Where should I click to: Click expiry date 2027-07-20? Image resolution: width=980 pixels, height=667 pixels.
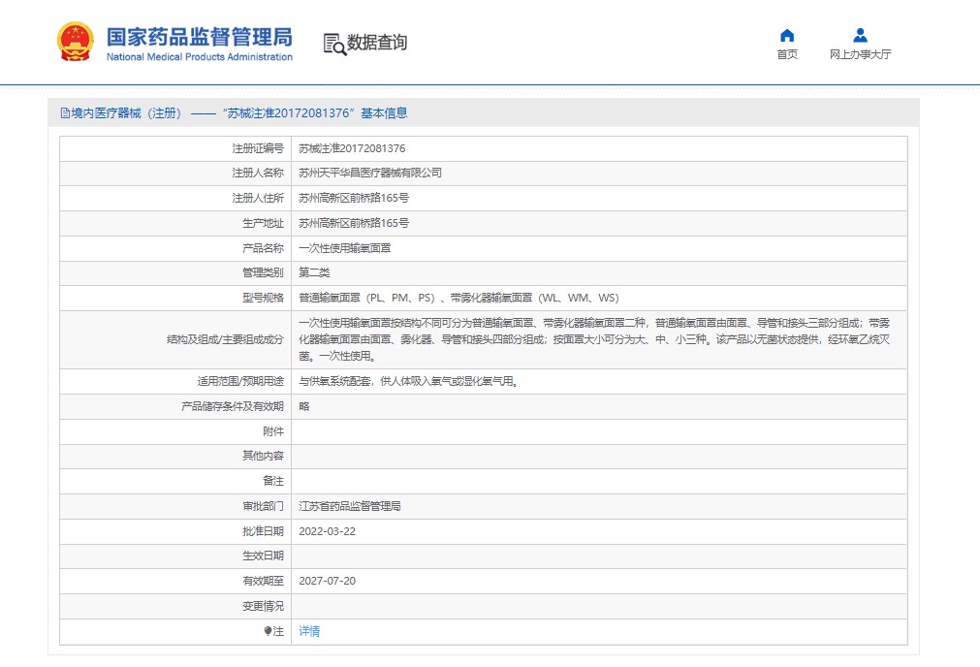pyautogui.click(x=327, y=581)
